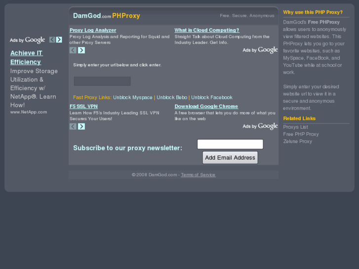359x269 pixels.
Task: Click 'Why use this PHP Proxy?' heading
Action: tap(313, 12)
